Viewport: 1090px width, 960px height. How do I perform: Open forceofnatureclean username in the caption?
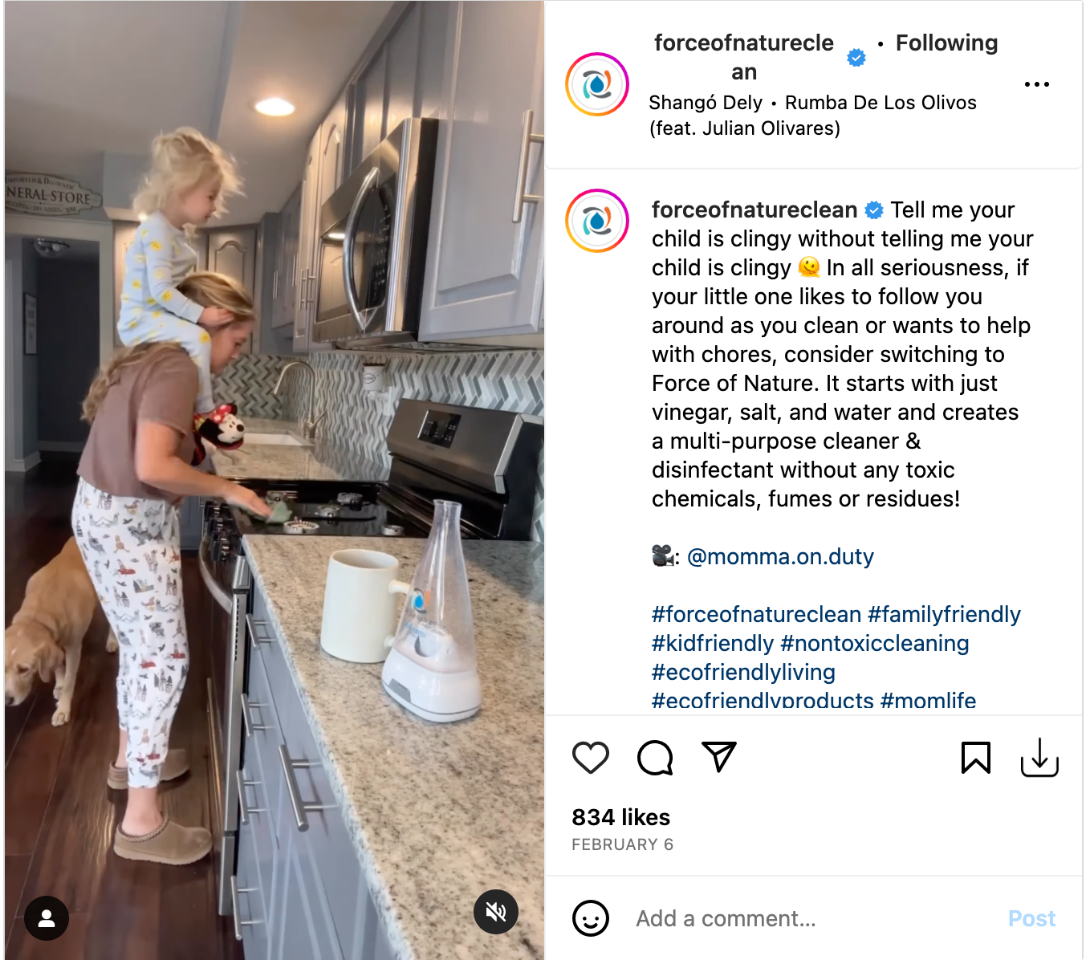[754, 210]
